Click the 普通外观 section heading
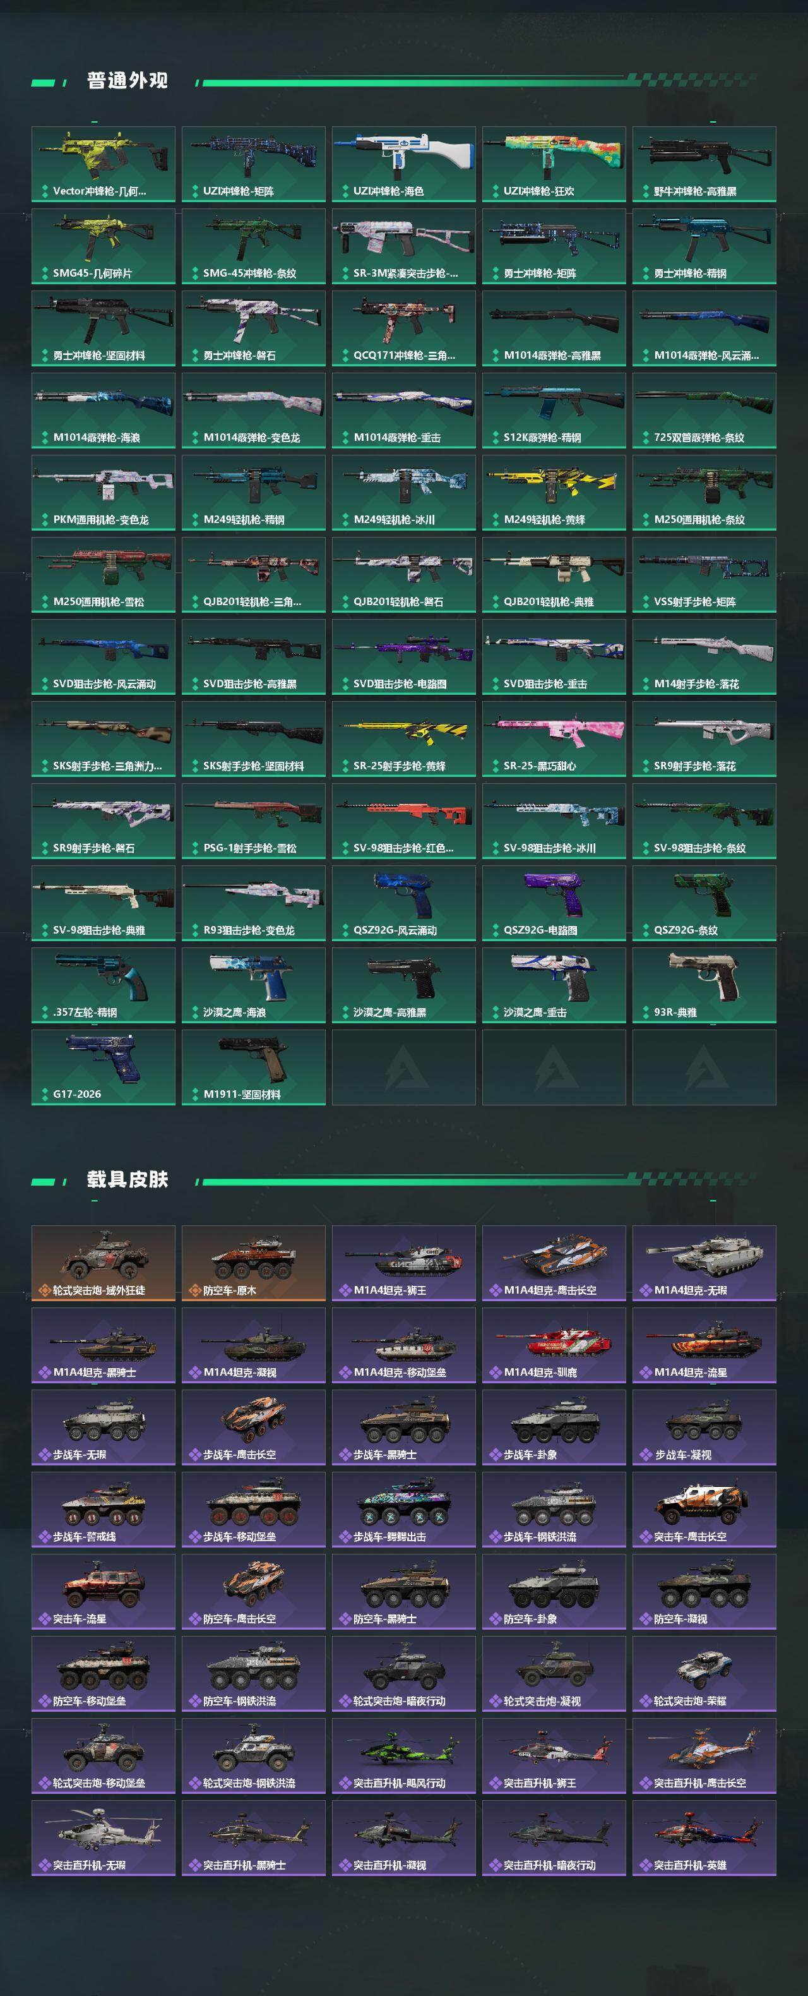Viewport: 808px width, 1996px height. click(127, 81)
